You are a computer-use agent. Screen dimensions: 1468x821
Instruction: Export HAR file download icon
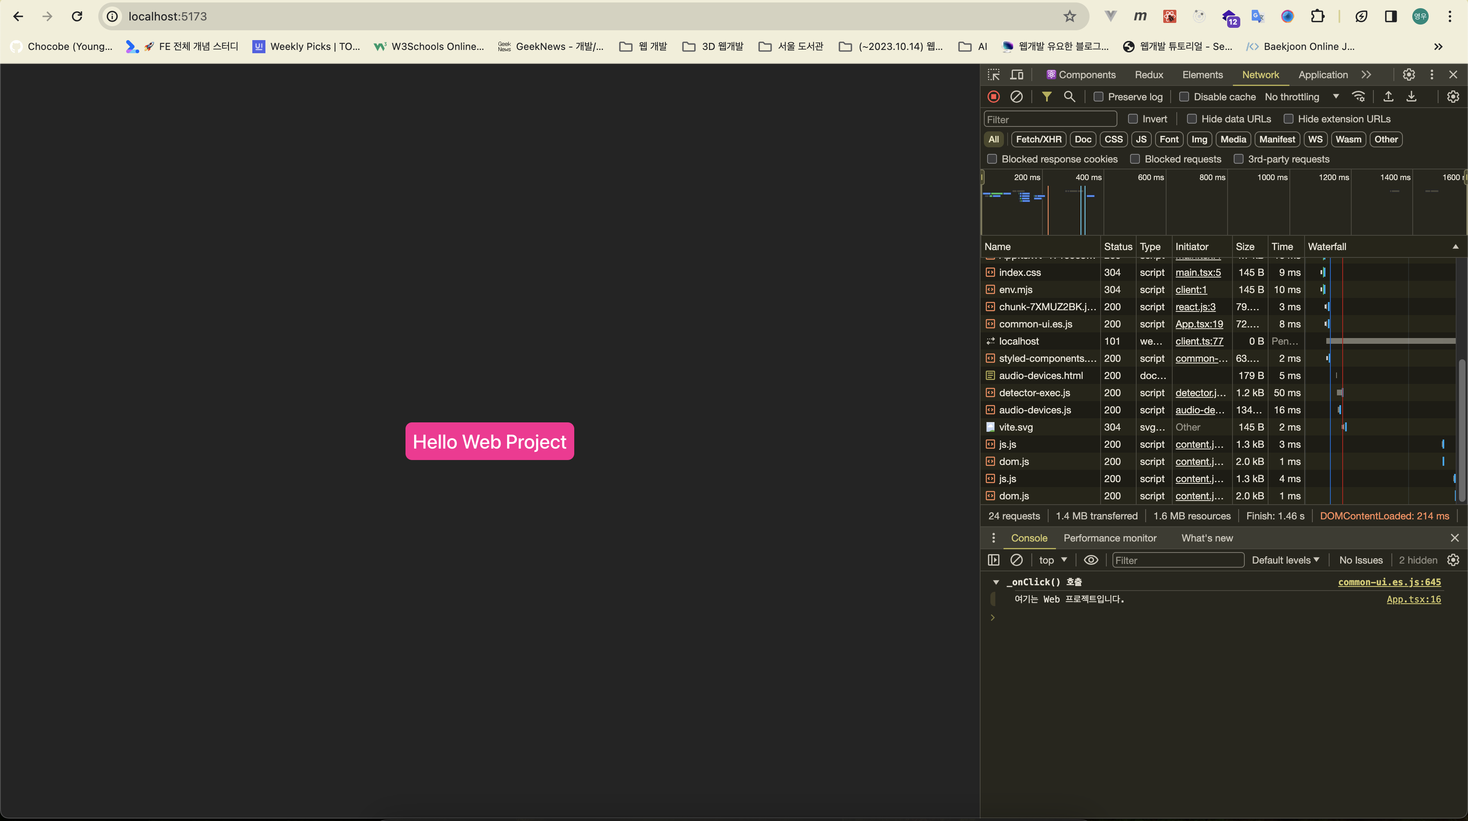[1411, 97]
